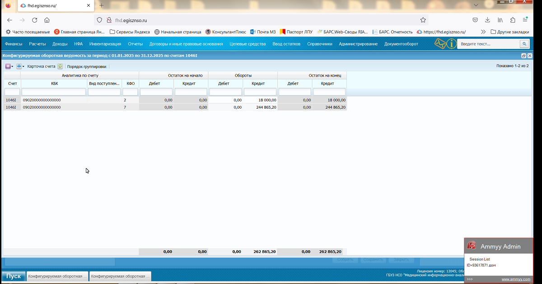Open the envelope messages icon

(440, 44)
